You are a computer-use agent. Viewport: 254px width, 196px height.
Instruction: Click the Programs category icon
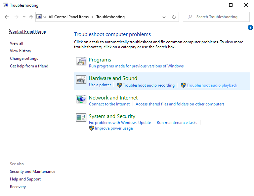tap(81, 61)
